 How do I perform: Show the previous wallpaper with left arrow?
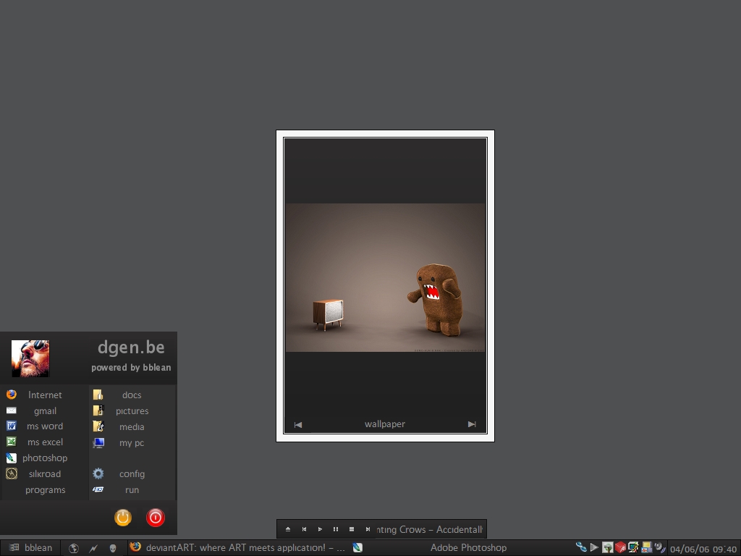click(x=297, y=424)
